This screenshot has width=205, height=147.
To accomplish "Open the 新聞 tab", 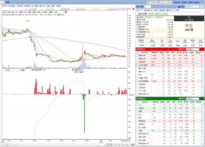I will 155,10.
